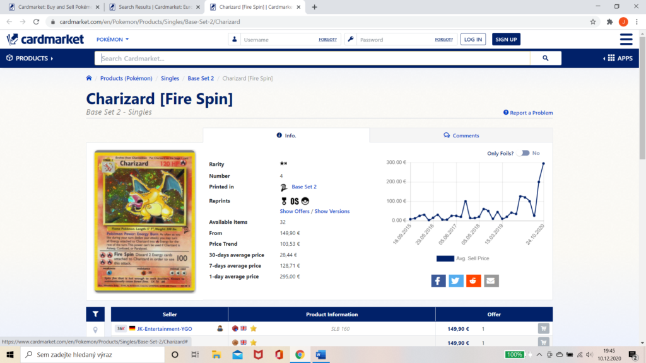
Task: Open the hamburger menu
Action: point(626,39)
